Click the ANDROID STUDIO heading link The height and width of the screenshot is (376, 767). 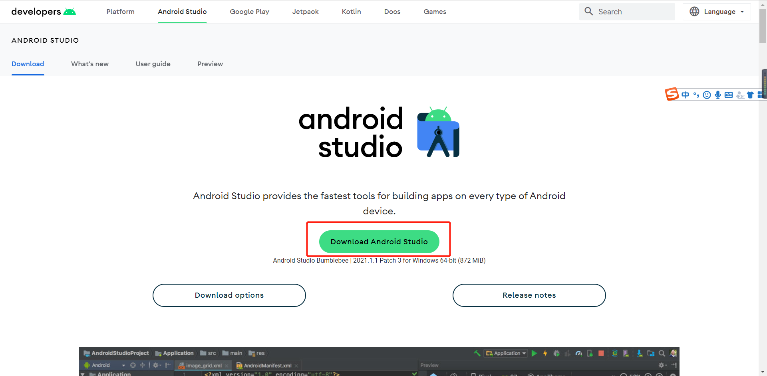[45, 40]
